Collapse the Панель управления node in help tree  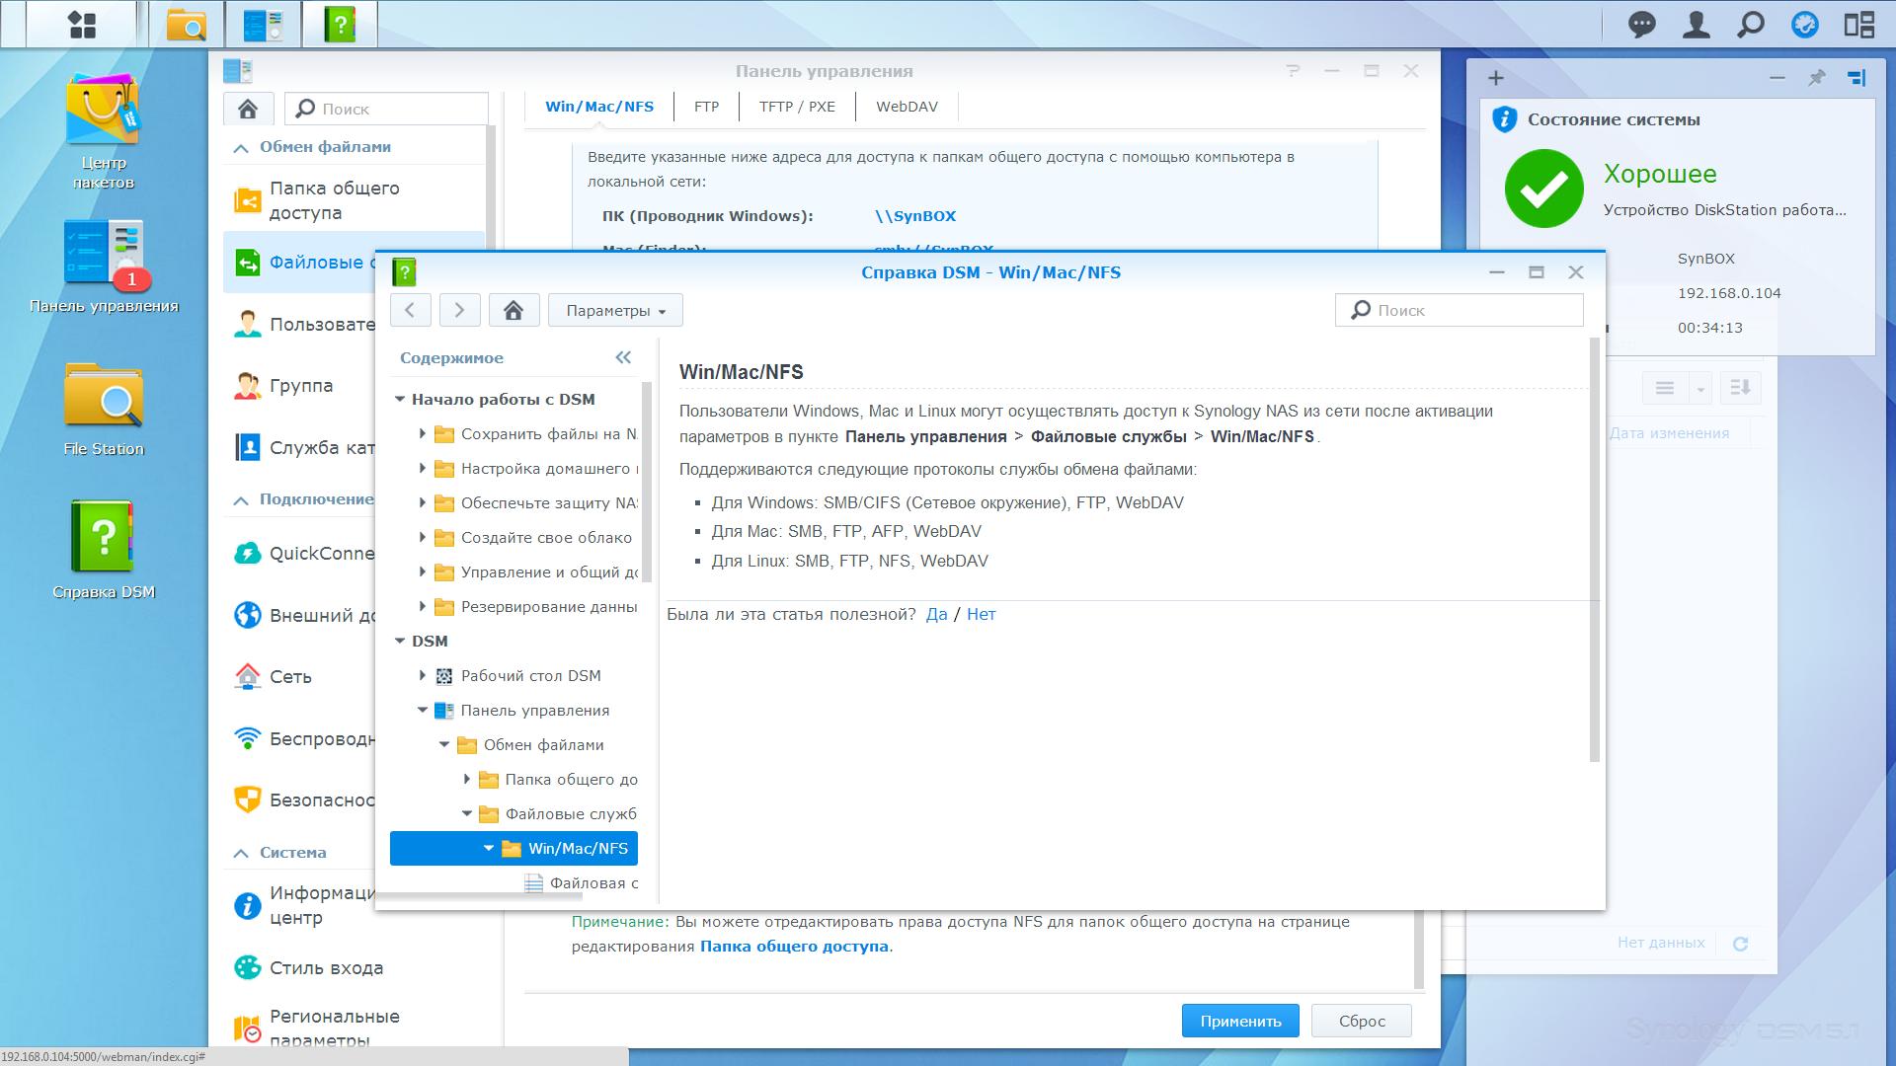click(422, 711)
